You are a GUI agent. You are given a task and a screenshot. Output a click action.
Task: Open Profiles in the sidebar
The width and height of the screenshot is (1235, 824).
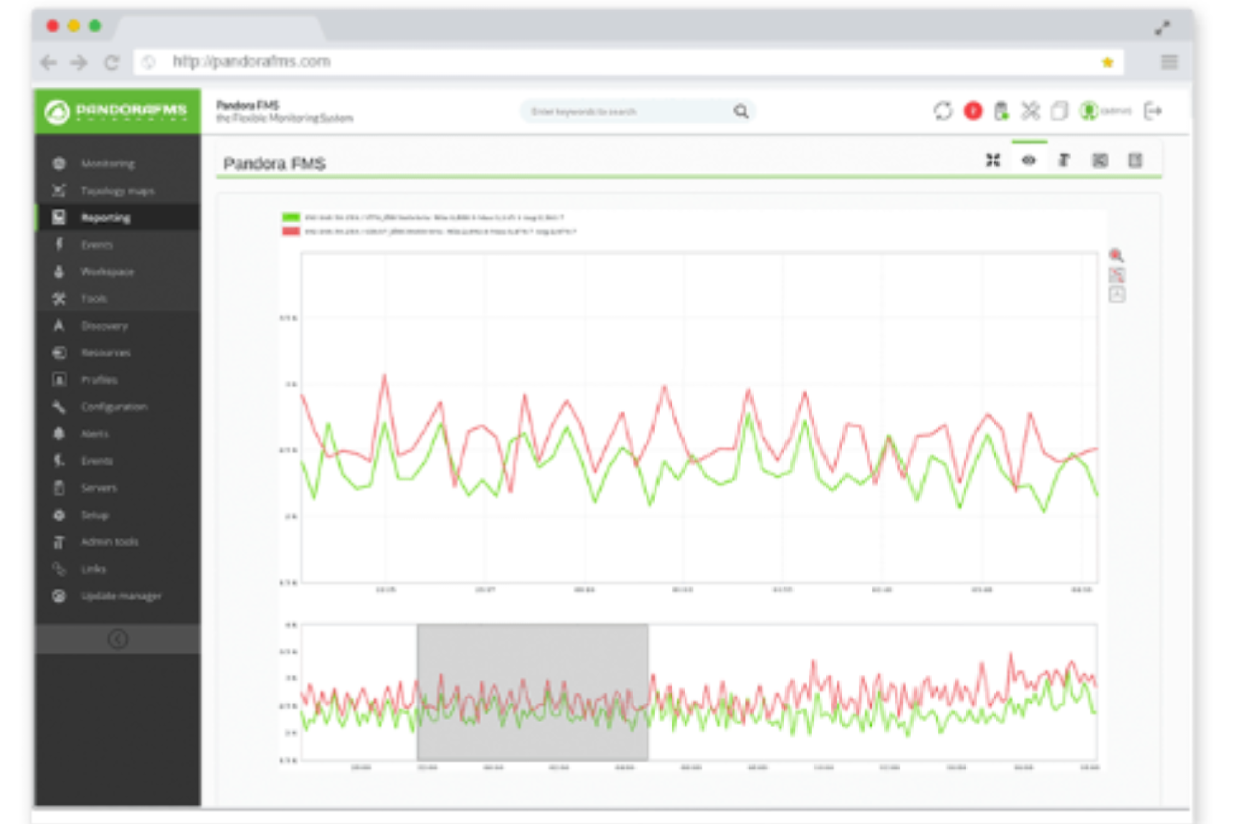118,380
